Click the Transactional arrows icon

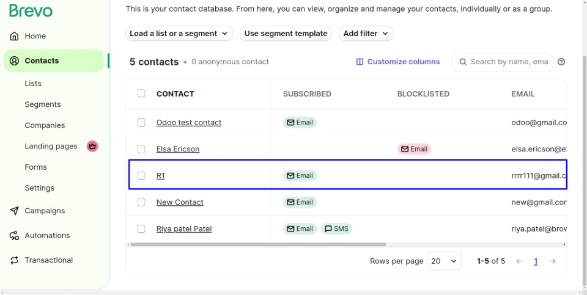click(x=15, y=260)
